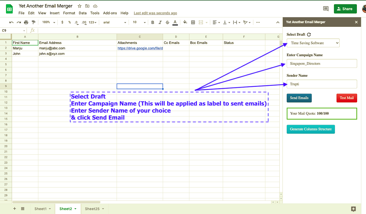Toggle bold formatting

[153, 22]
